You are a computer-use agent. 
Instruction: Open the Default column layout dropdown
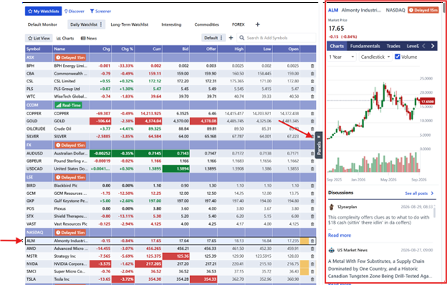213,38
